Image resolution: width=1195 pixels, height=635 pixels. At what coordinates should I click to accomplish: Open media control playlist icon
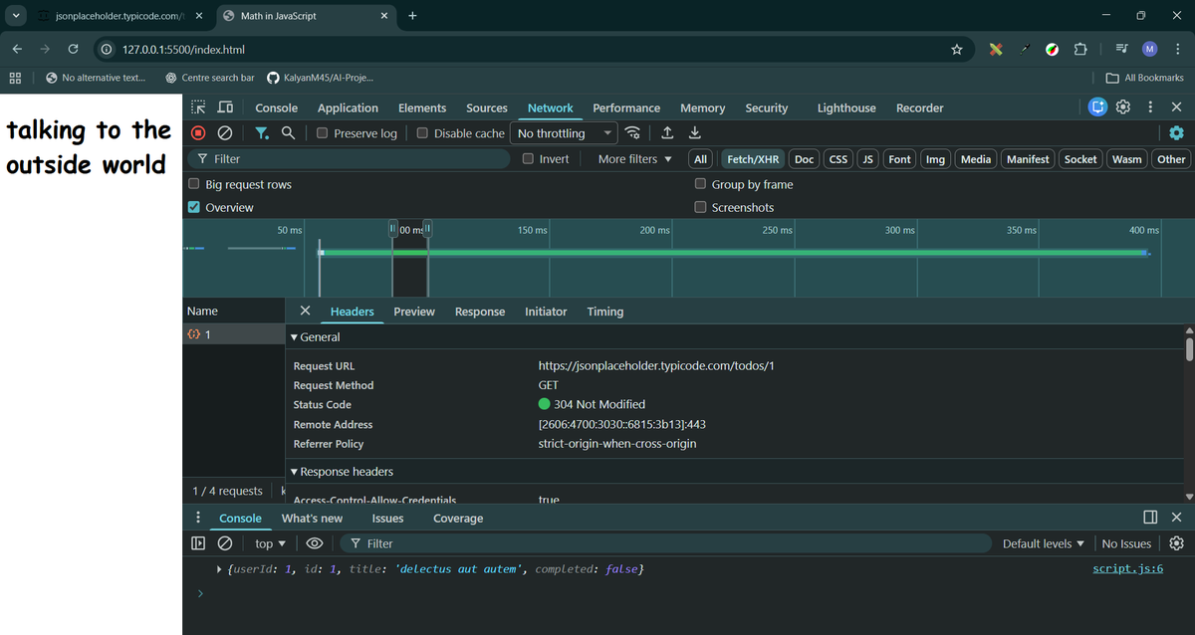point(1121,49)
